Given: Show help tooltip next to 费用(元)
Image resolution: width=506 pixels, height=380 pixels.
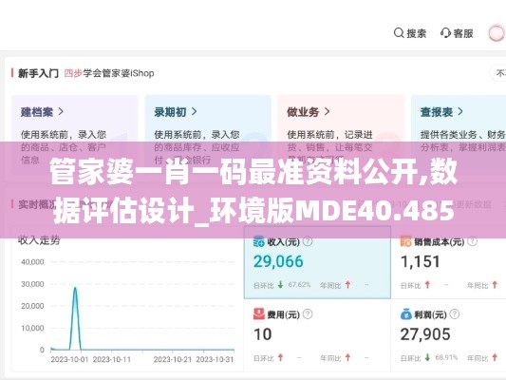Looking at the screenshot, I should 308,314.
